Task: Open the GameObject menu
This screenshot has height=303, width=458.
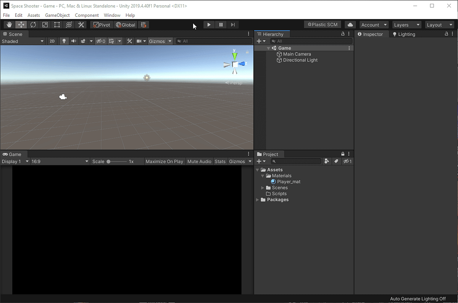Action: tap(57, 15)
